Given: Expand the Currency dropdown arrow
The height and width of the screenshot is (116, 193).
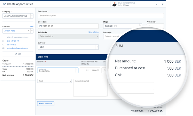Looking at the screenshot, I should [97, 47].
